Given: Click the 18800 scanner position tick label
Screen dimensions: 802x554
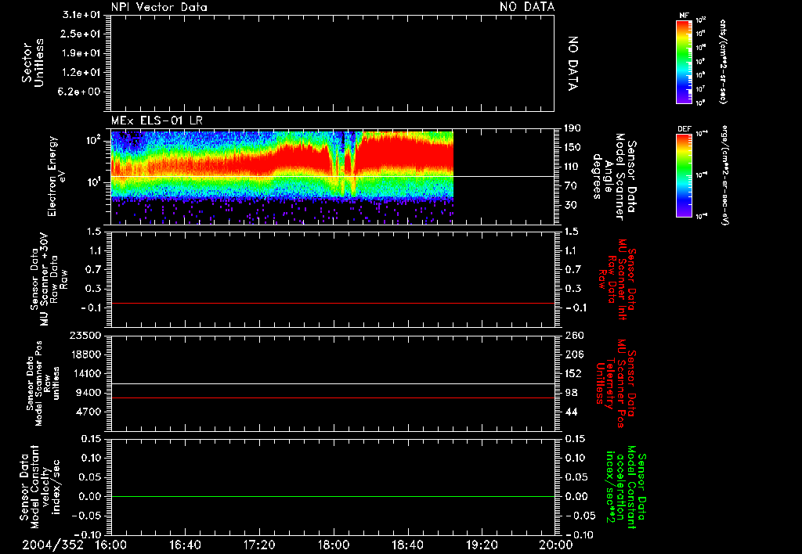Looking at the screenshot, I should 85,354.
